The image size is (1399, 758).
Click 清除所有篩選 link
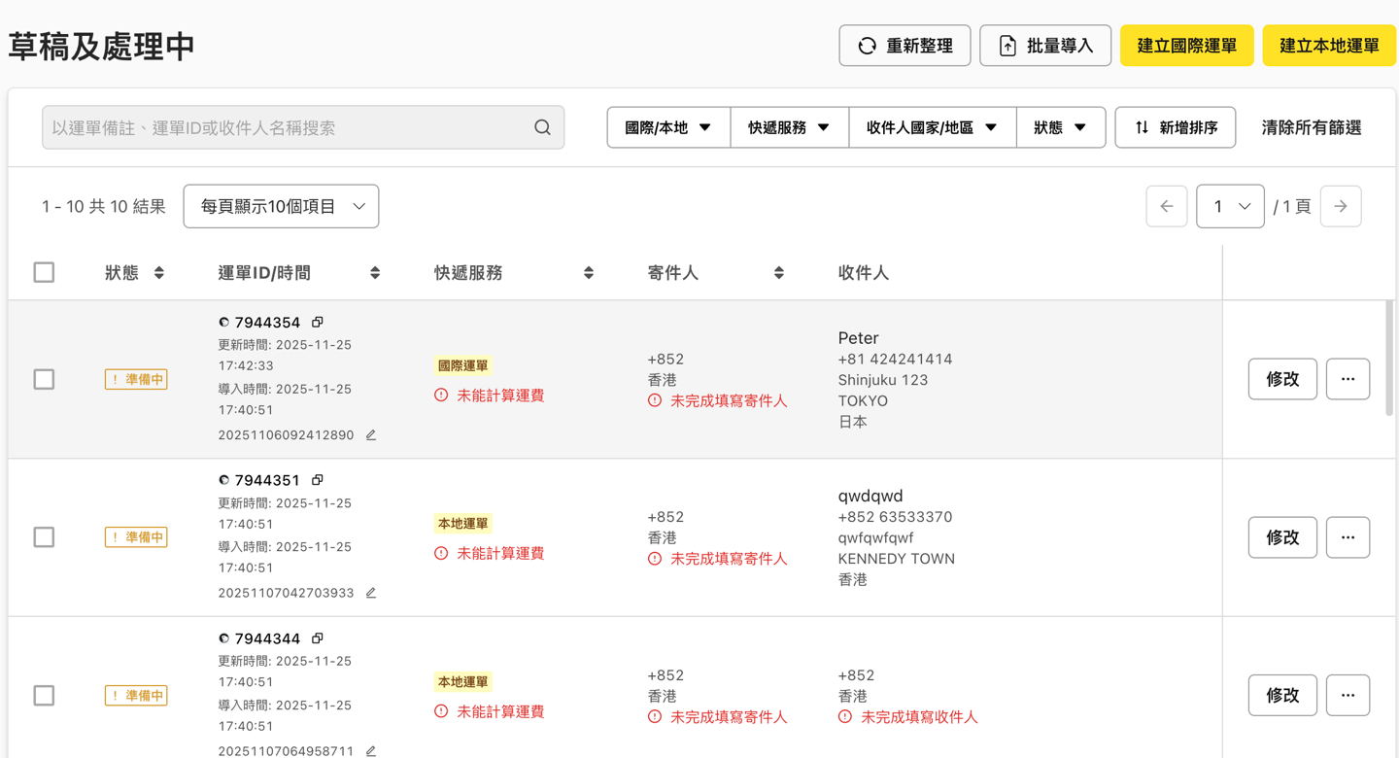pyautogui.click(x=1311, y=127)
